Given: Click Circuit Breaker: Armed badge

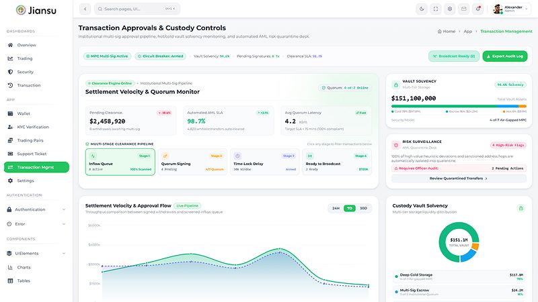Looking at the screenshot, I should [x=160, y=56].
